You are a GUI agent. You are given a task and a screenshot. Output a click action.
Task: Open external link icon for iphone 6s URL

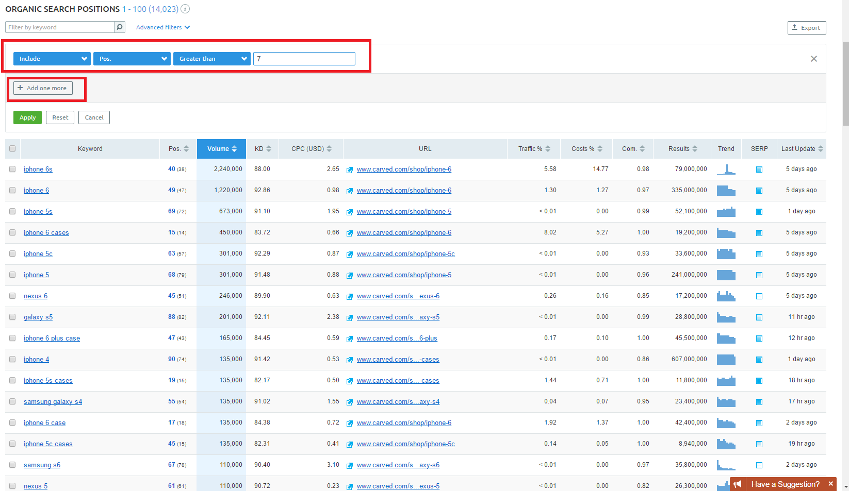point(350,170)
